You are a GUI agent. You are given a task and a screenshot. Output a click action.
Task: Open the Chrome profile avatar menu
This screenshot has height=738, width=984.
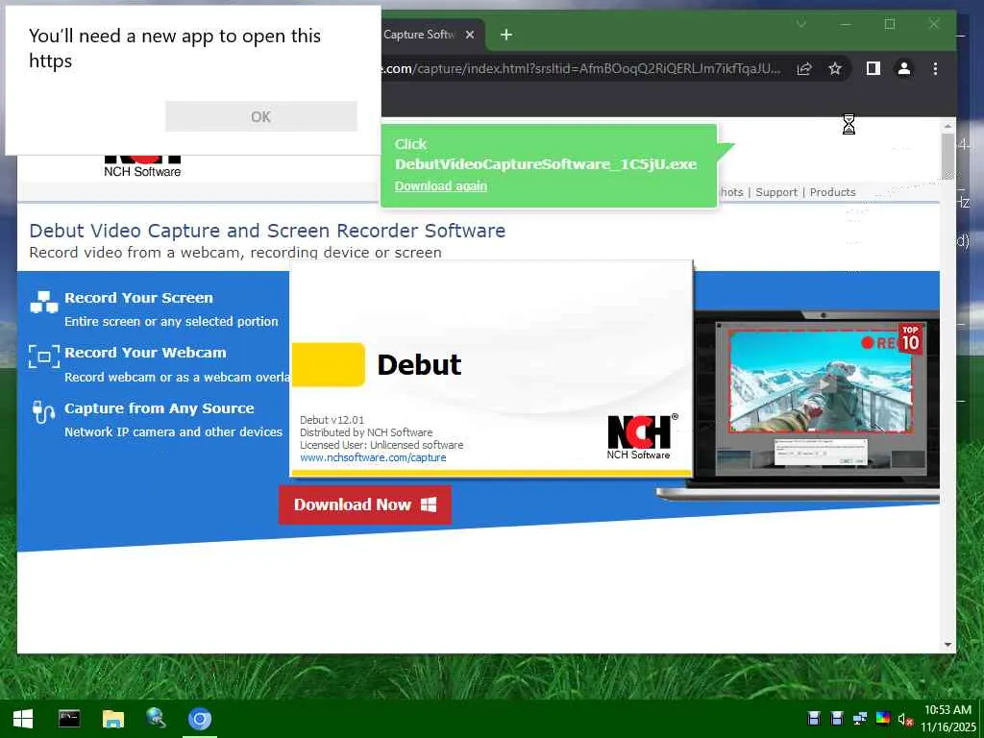(x=903, y=68)
